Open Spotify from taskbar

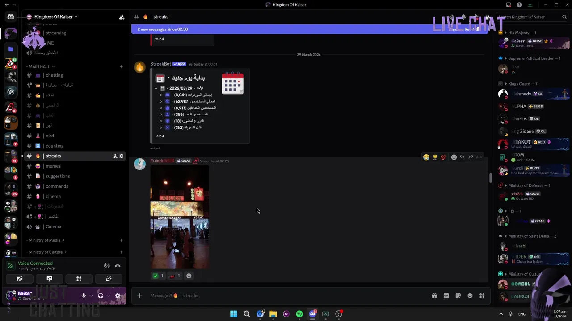point(299,314)
